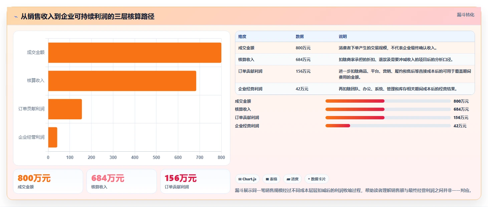Click the 42万元 cell in the table
This screenshot has height=207, width=488.
302,89
